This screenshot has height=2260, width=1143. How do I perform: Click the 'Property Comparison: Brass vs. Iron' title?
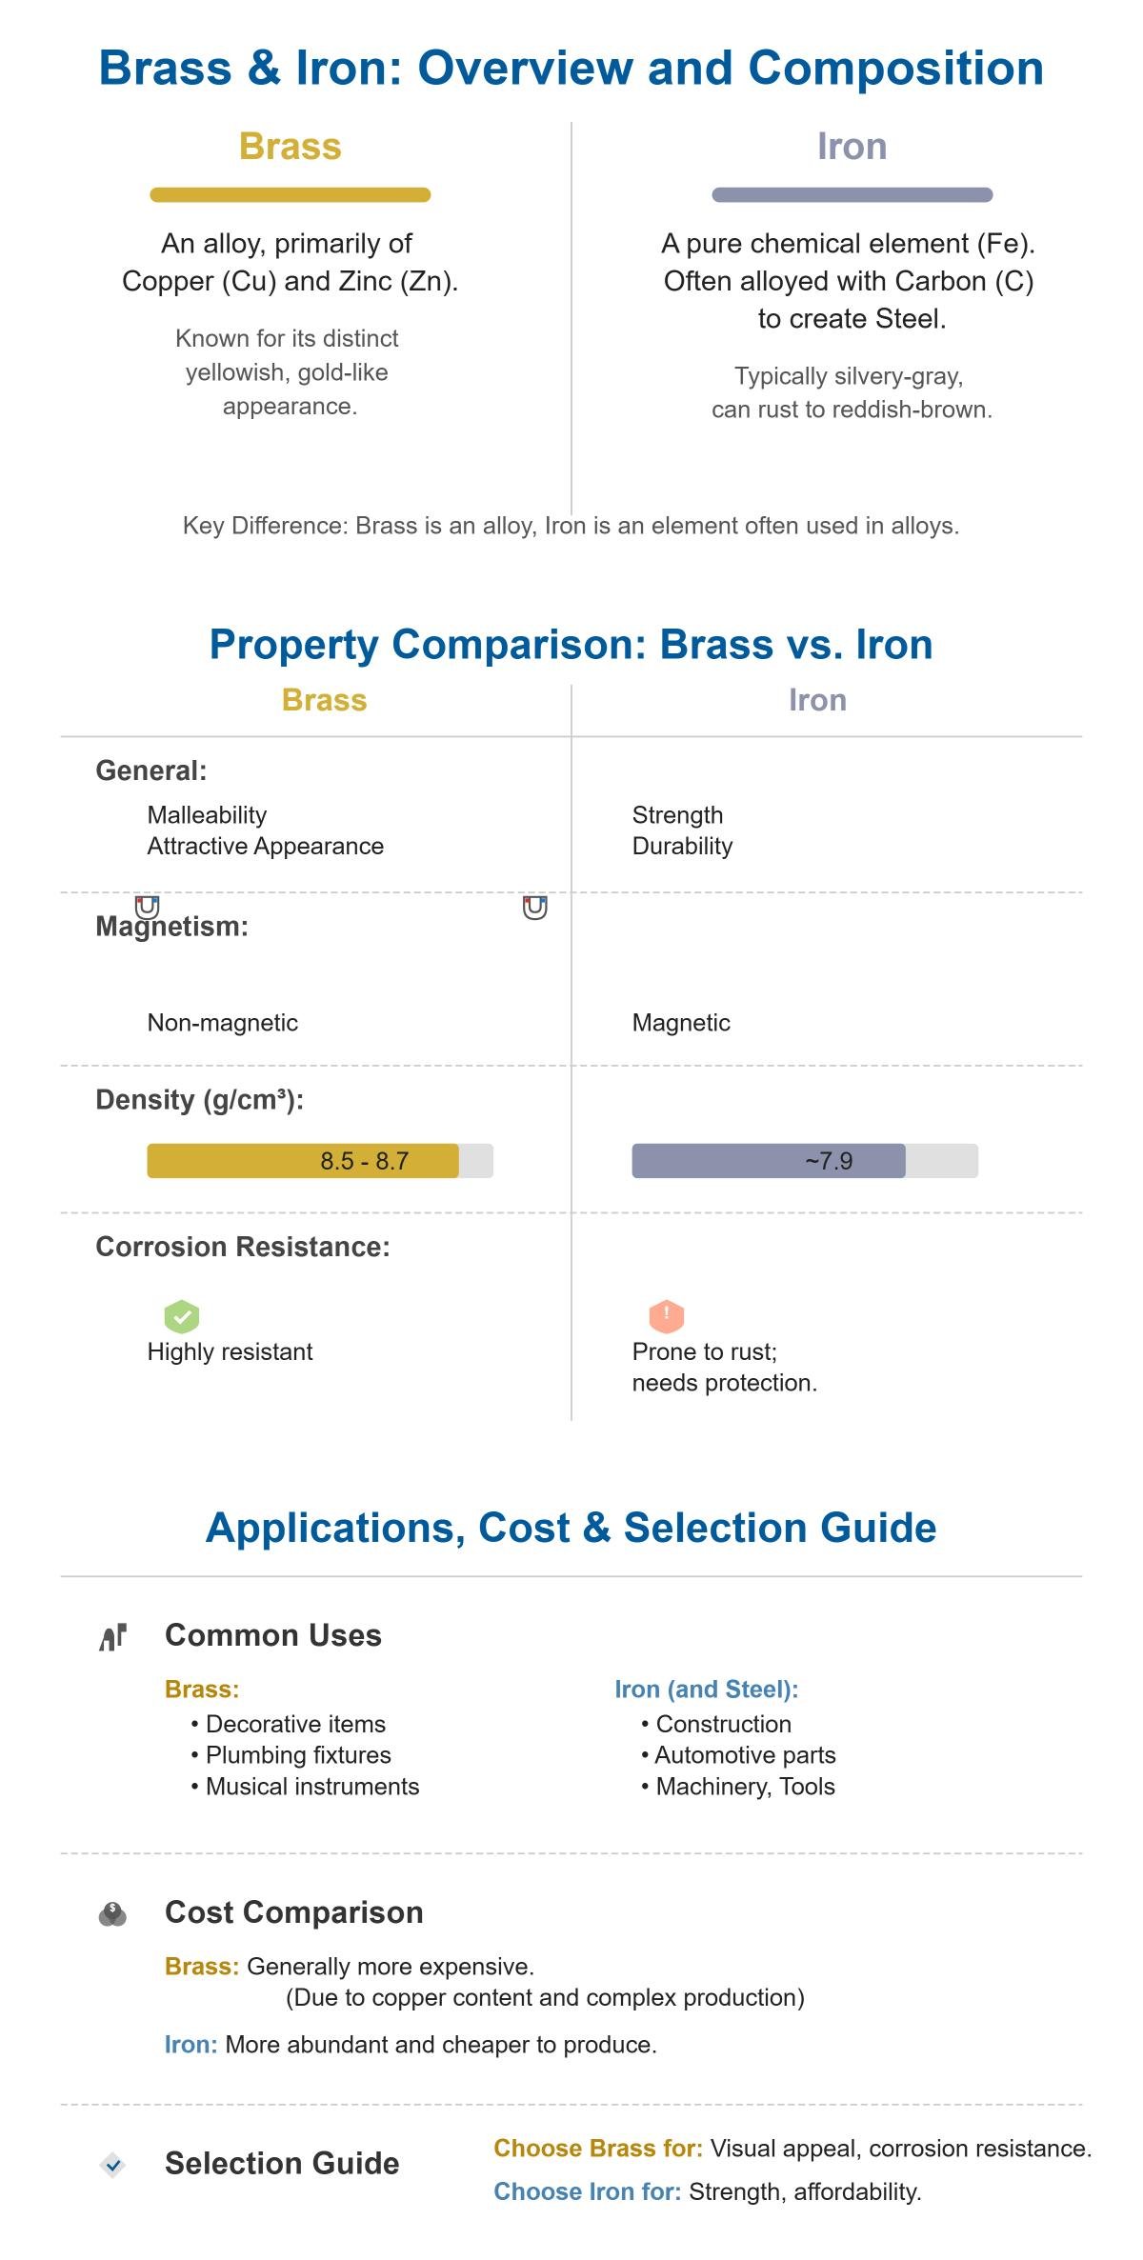571,645
